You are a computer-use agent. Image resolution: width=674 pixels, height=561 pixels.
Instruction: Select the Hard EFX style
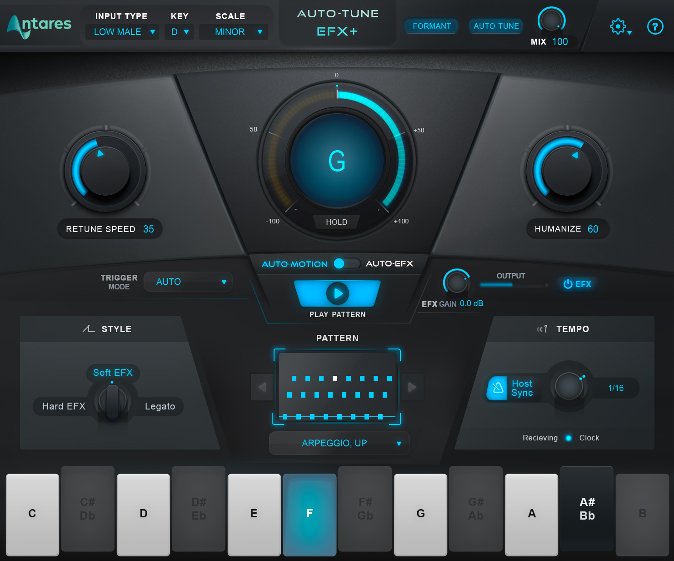click(x=64, y=406)
